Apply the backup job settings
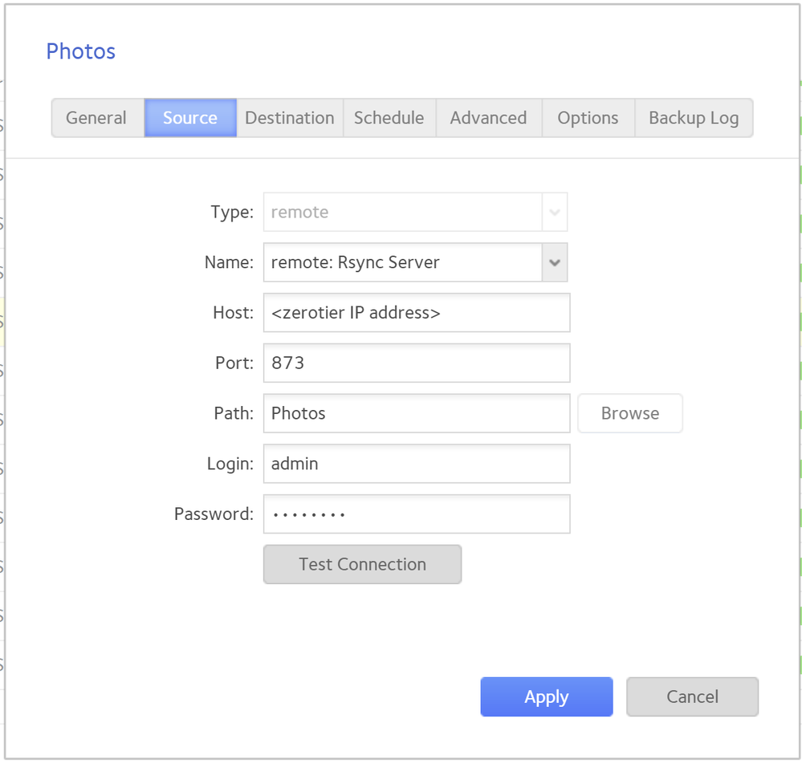 click(546, 696)
